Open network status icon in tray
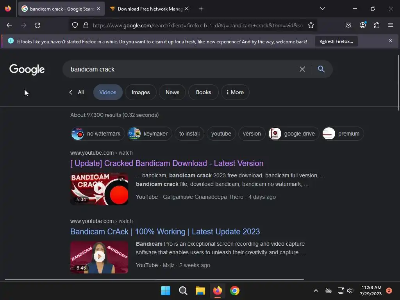This screenshot has height=300, width=400. click(x=341, y=291)
